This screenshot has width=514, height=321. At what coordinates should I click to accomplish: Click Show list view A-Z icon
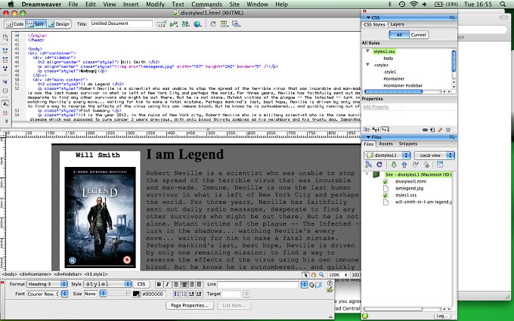coord(376,130)
